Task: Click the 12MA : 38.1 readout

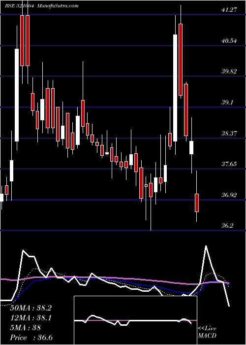Action: (31, 318)
